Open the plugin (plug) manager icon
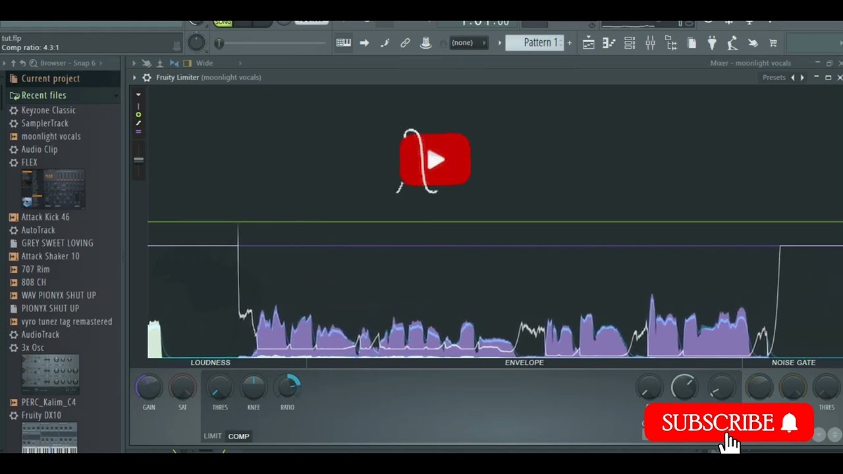 [x=712, y=43]
